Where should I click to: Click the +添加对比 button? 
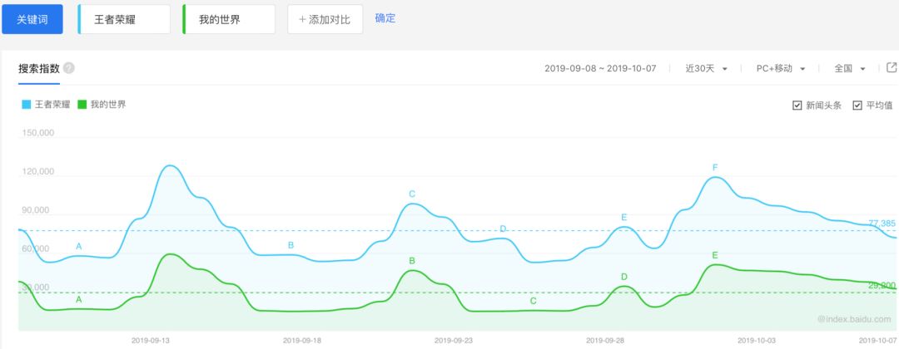325,19
